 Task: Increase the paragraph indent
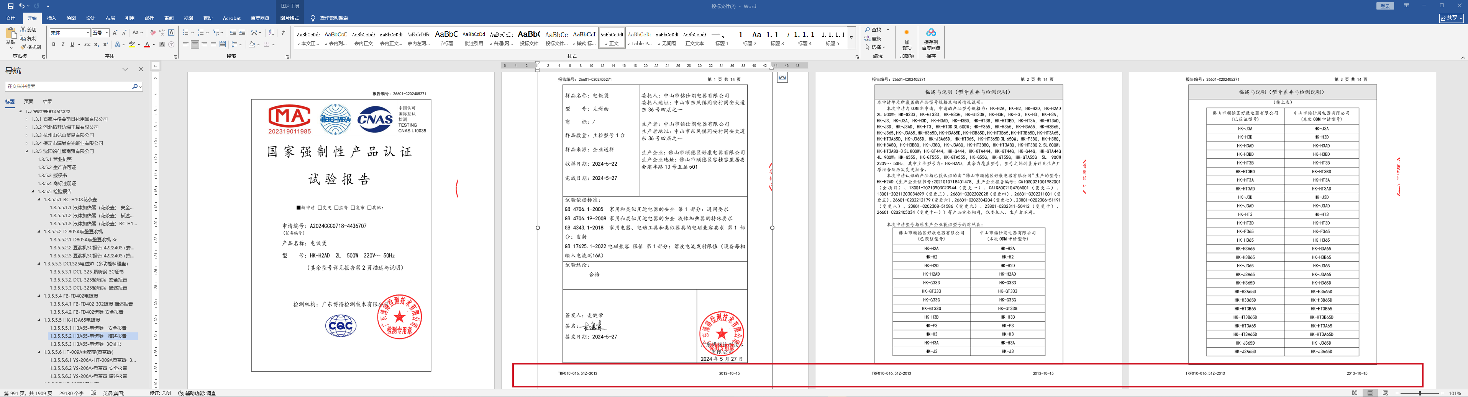(242, 33)
